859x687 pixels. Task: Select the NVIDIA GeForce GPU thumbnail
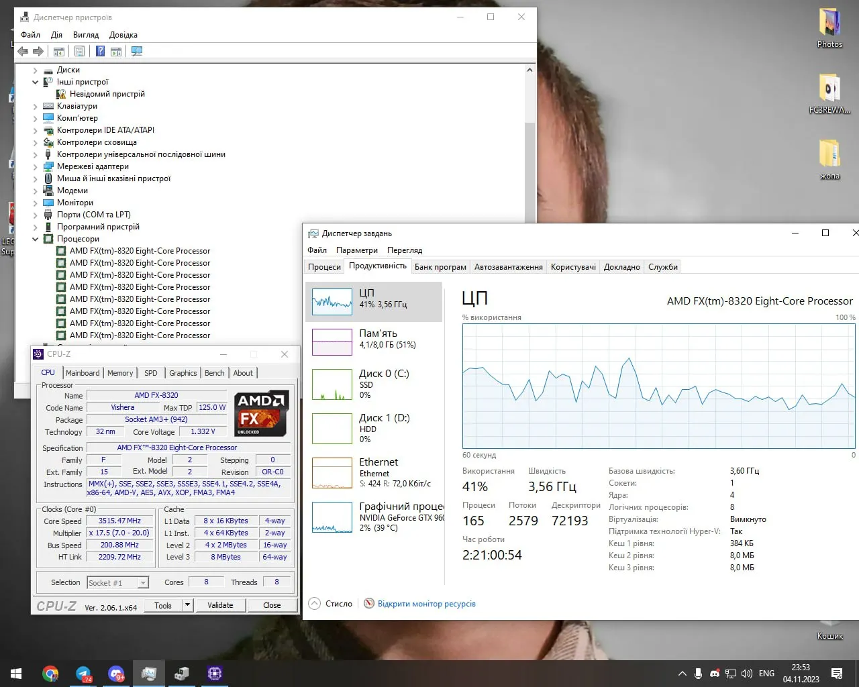tap(332, 517)
